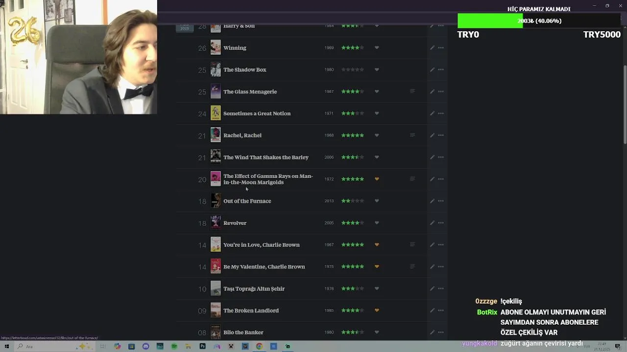Unlike The Broken Landlord via the orange heart

[377, 310]
